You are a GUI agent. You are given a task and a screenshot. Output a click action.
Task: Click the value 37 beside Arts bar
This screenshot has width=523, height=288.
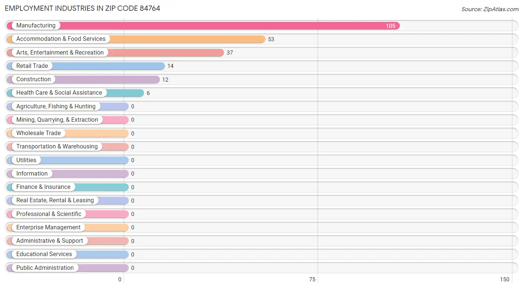(x=230, y=53)
